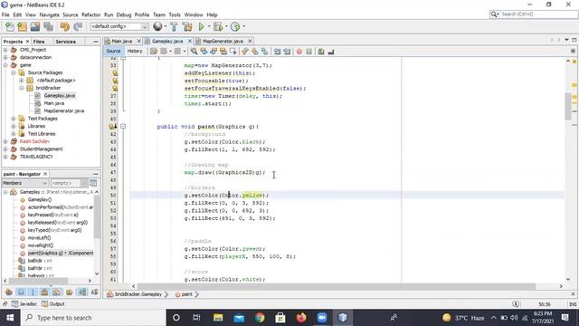Viewport: 579px width, 326px height.
Task: Open Run Project dropdown arrow
Action: coord(209,26)
